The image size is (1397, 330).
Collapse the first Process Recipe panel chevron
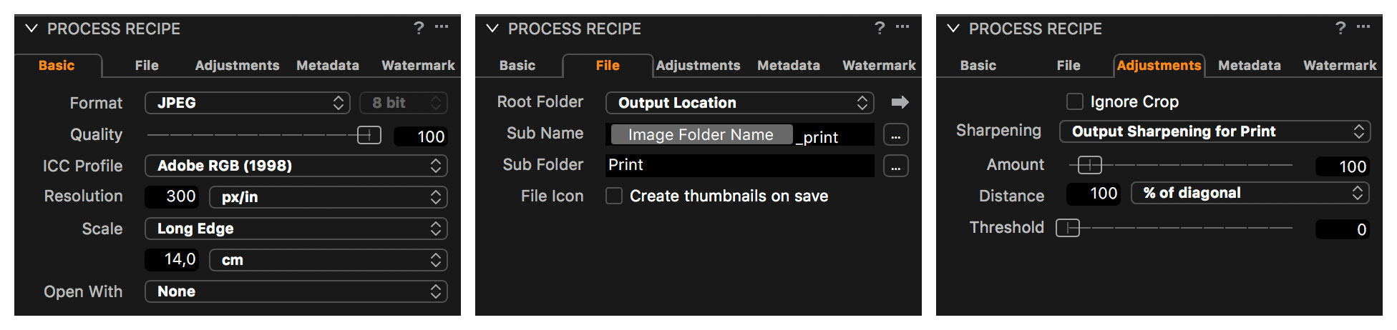coord(31,29)
